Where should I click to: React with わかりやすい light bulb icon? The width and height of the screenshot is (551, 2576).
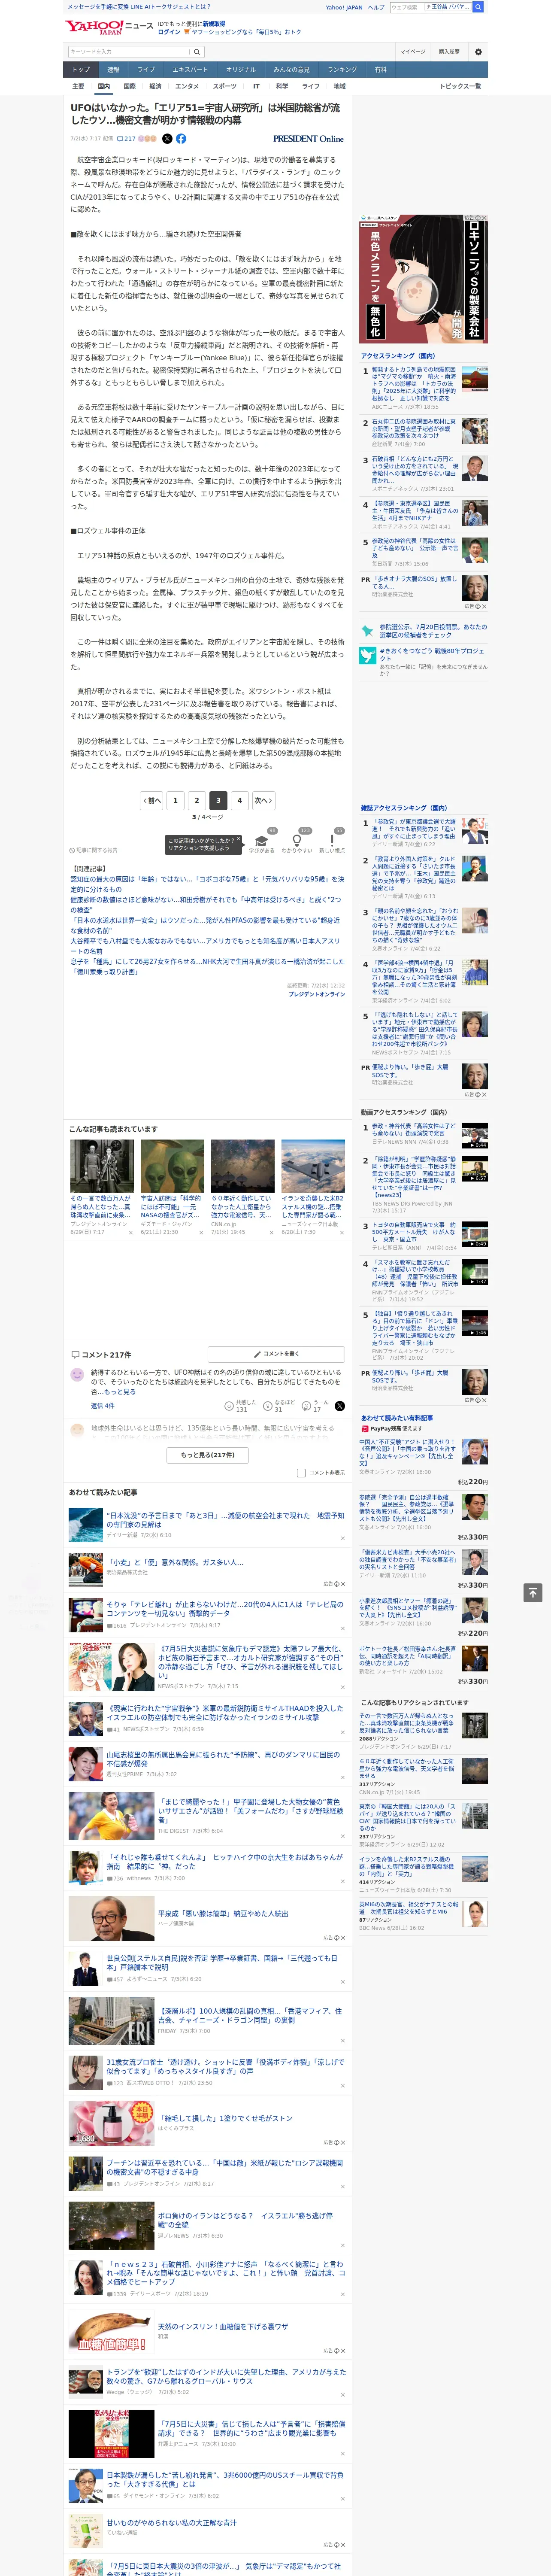click(x=297, y=840)
